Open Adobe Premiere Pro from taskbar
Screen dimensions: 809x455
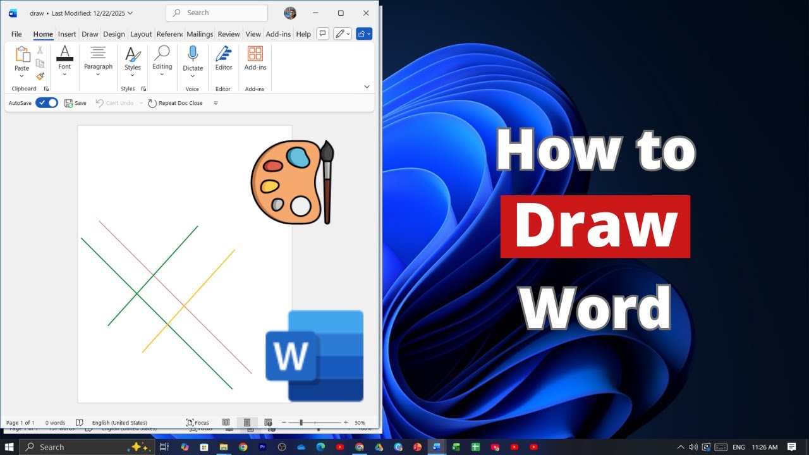click(x=262, y=447)
